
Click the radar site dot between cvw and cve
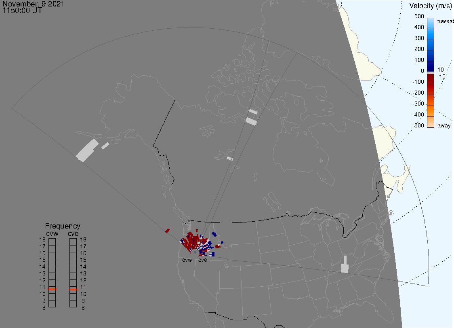pyautogui.click(x=195, y=253)
